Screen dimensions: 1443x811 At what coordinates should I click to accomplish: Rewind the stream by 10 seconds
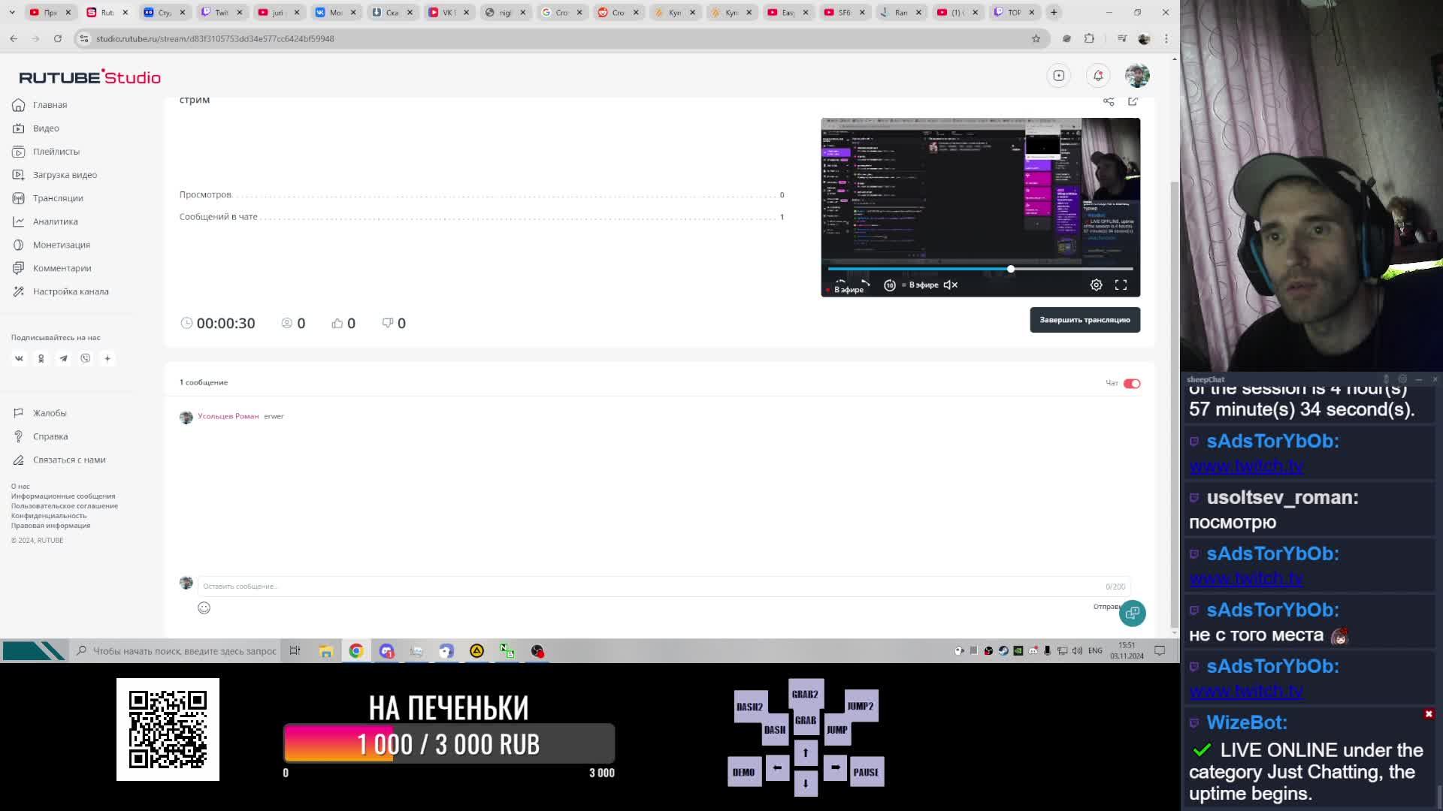pyautogui.click(x=889, y=285)
